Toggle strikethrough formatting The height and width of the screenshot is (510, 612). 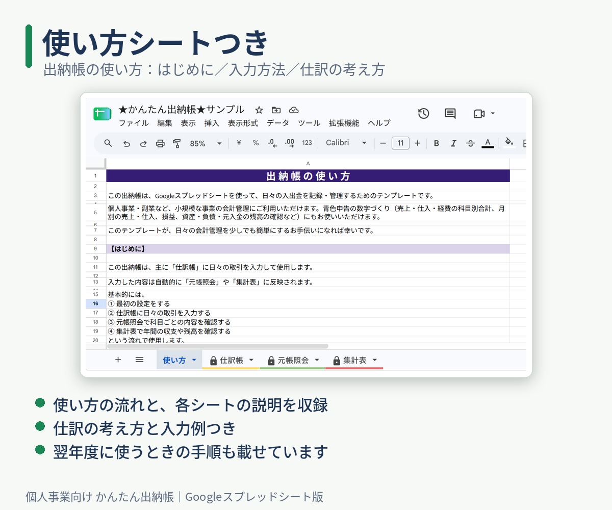point(471,143)
